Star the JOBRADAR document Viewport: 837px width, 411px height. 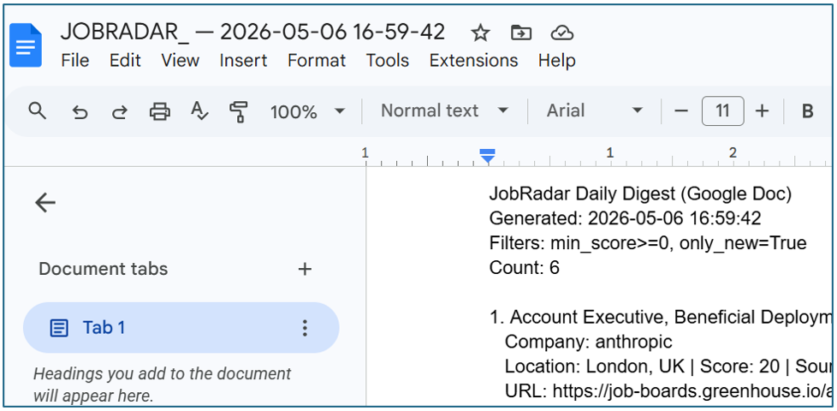[480, 33]
